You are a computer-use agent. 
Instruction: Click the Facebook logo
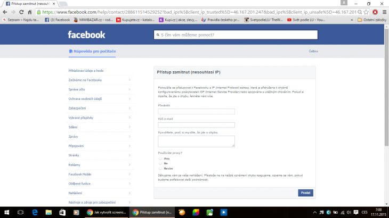point(86,35)
